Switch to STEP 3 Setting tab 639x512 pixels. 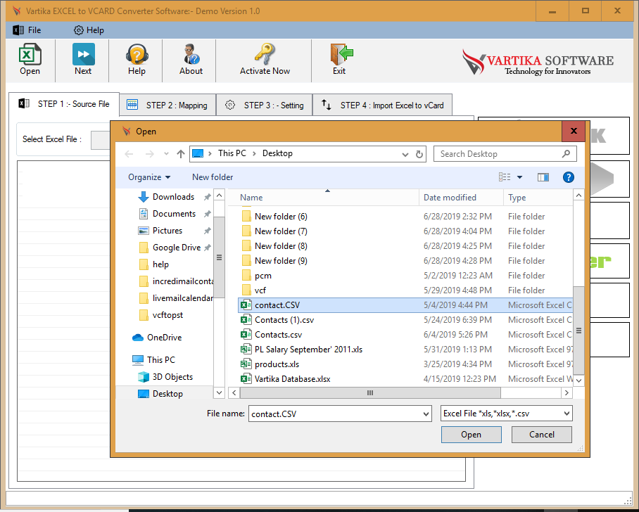(264, 105)
